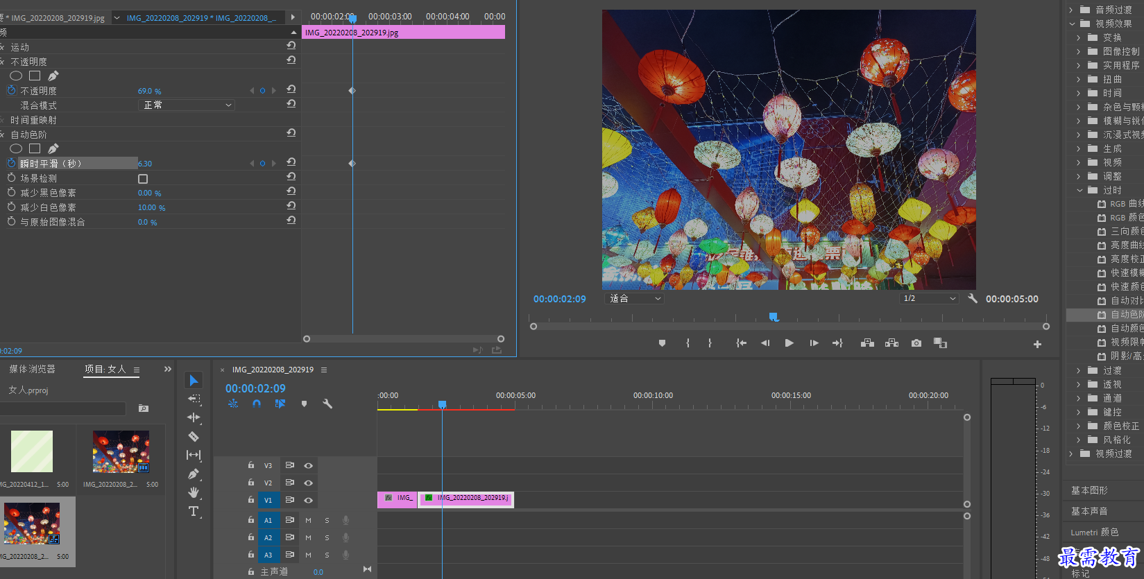Step forward one frame

[x=814, y=343]
